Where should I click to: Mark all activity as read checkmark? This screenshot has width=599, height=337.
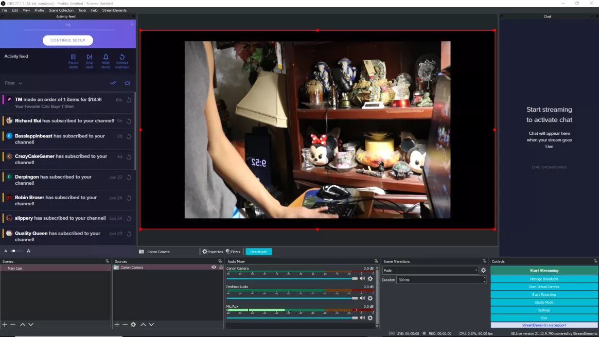[113, 83]
